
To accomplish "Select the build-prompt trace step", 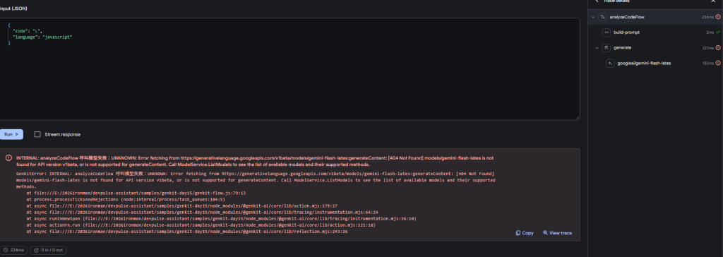I will [x=655, y=32].
